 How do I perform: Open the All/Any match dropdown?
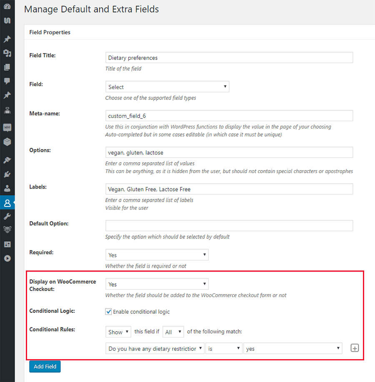pyautogui.click(x=173, y=332)
